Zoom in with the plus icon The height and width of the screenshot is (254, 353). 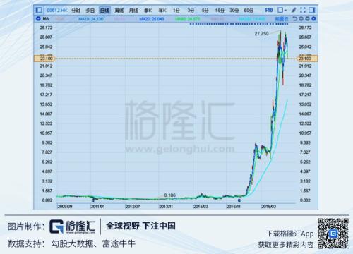tap(301, 18)
